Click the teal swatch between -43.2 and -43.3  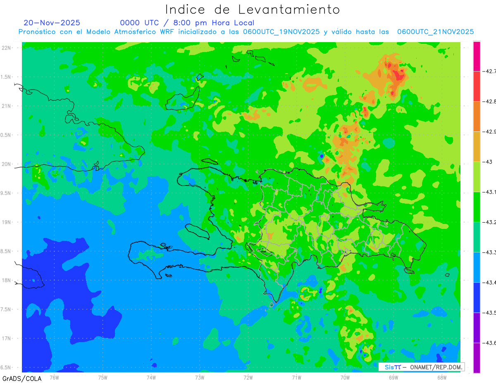click(x=477, y=237)
